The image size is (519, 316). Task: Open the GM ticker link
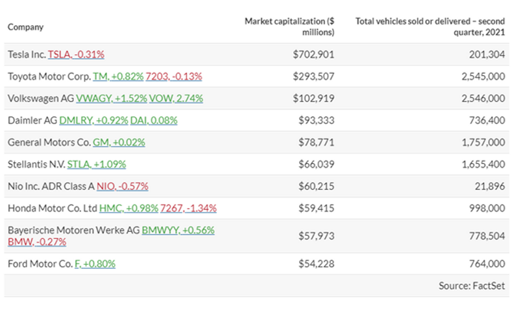pyautogui.click(x=119, y=142)
